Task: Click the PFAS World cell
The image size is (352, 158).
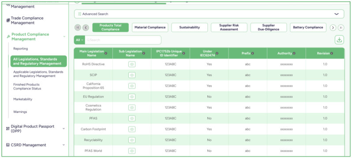Action: 94,151
